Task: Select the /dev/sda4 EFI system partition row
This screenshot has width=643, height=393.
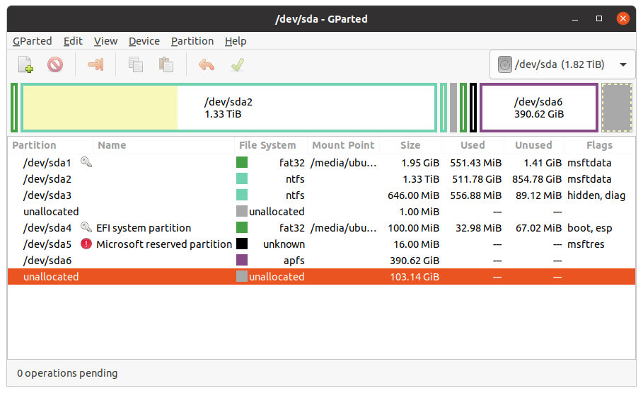Action: tap(321, 227)
